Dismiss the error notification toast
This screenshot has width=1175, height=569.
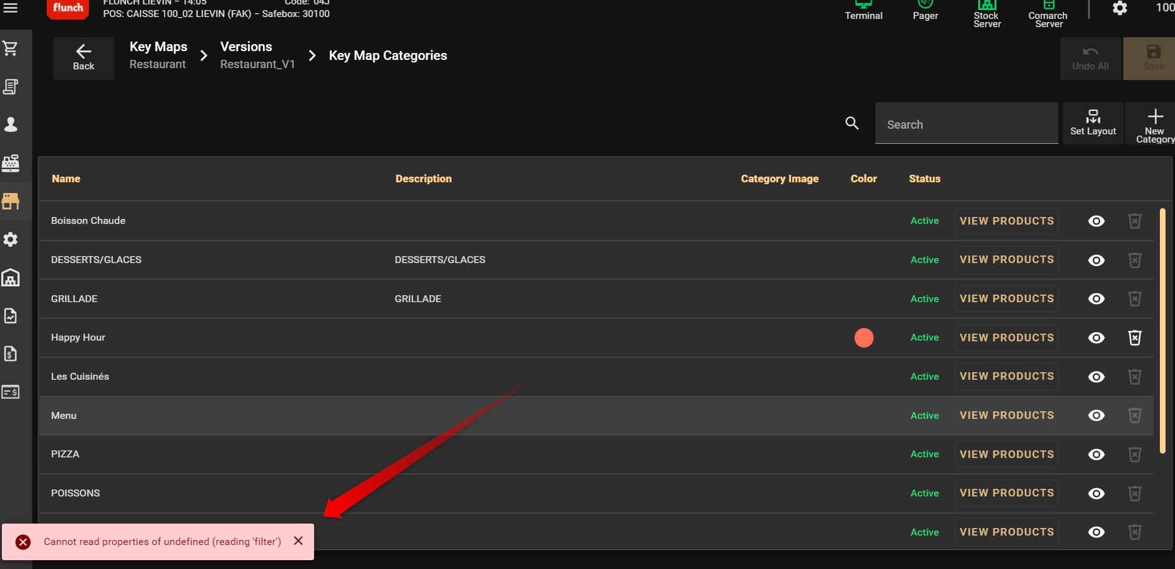pos(298,541)
